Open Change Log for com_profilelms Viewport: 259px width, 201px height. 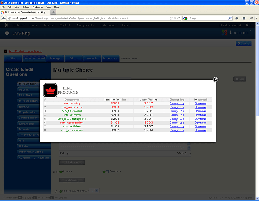pos(176,127)
